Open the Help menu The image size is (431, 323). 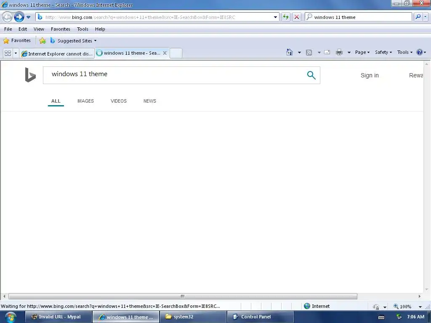pos(100,29)
